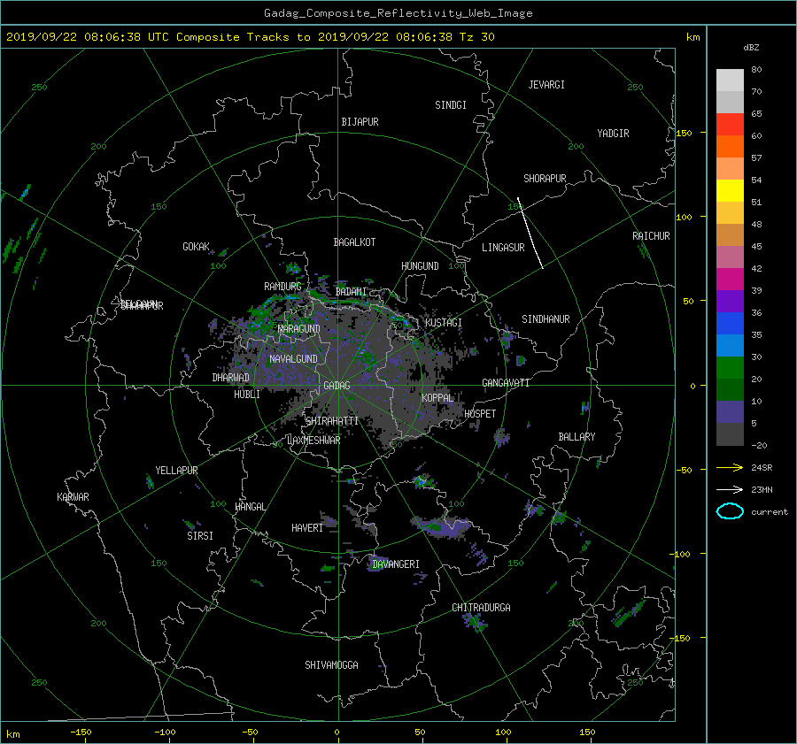Click the white storm track line near LINGASUR
Screen dimensions: 797x744
(530, 233)
